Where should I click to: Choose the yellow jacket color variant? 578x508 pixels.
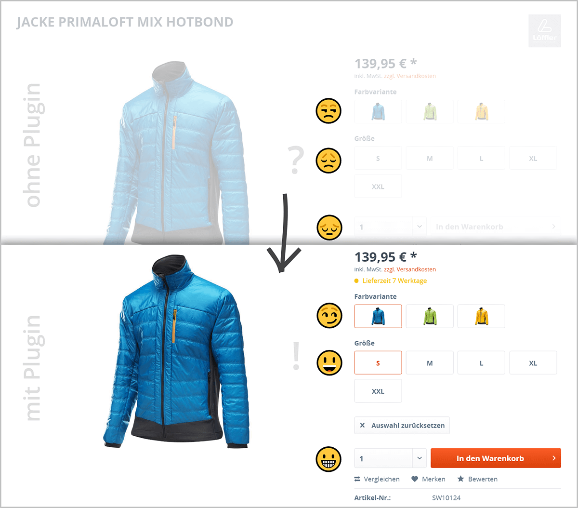coord(481,316)
